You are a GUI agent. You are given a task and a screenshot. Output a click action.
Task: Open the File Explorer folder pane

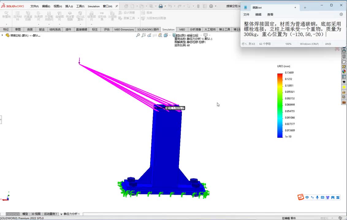[x=344, y=61]
